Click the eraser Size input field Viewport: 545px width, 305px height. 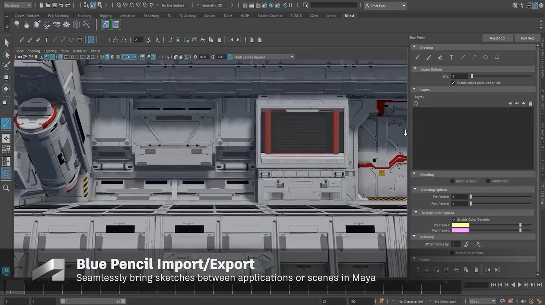[460, 76]
